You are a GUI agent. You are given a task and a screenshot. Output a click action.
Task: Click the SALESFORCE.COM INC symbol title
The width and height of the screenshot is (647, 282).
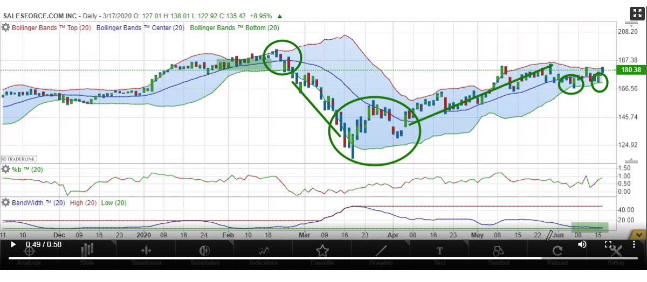tap(39, 17)
